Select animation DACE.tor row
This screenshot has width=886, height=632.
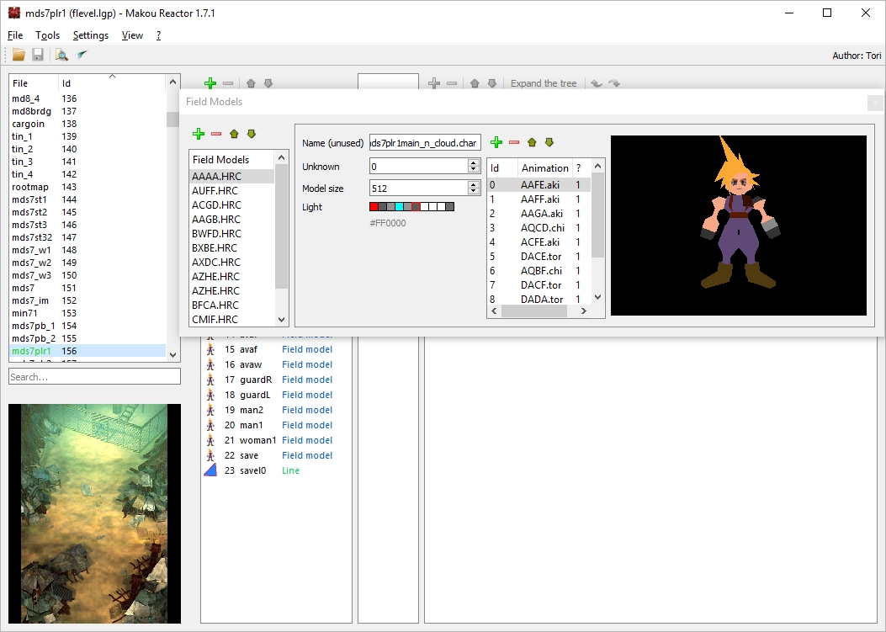538,257
